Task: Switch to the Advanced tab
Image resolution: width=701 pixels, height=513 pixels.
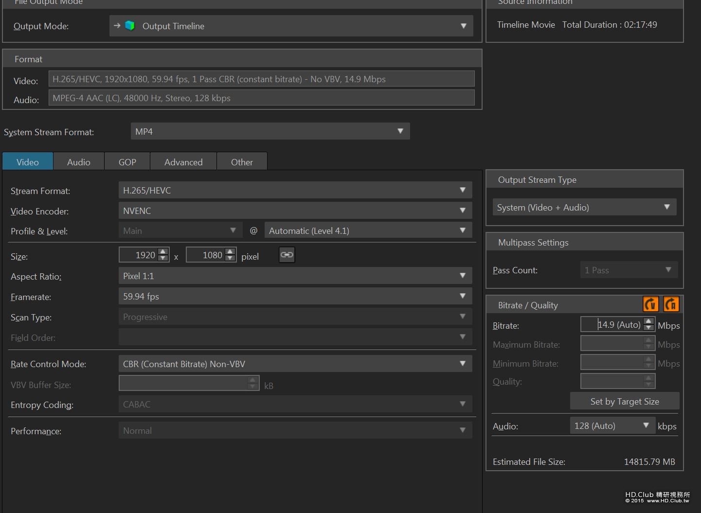Action: pyautogui.click(x=183, y=162)
